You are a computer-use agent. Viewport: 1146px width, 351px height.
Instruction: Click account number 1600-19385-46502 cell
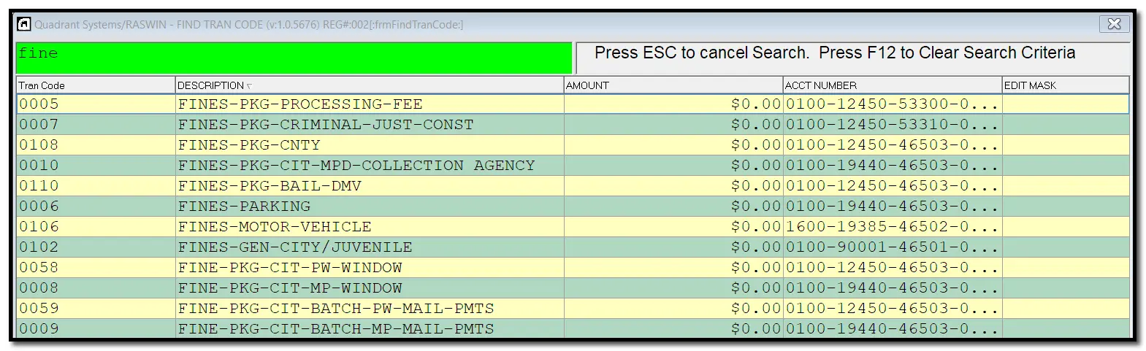pyautogui.click(x=893, y=227)
